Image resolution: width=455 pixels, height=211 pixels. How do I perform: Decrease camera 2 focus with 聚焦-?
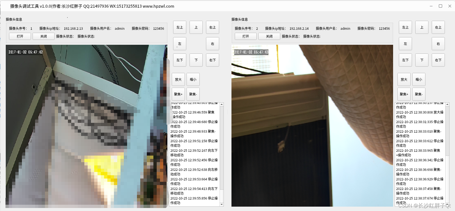419,94
